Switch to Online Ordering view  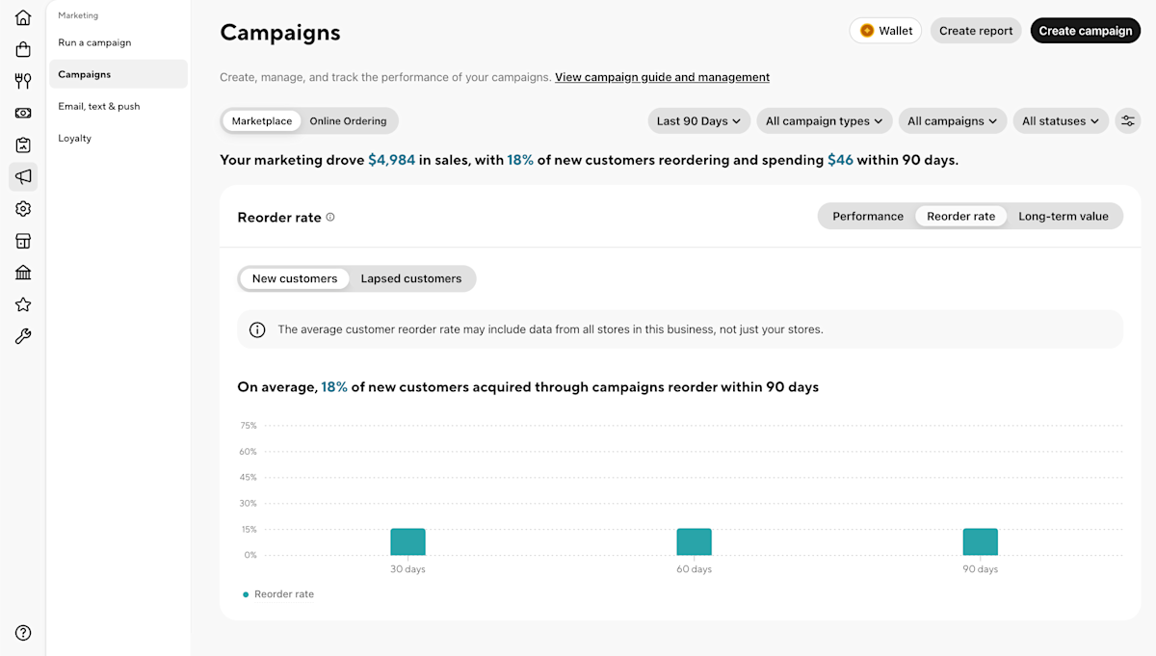[x=348, y=121]
